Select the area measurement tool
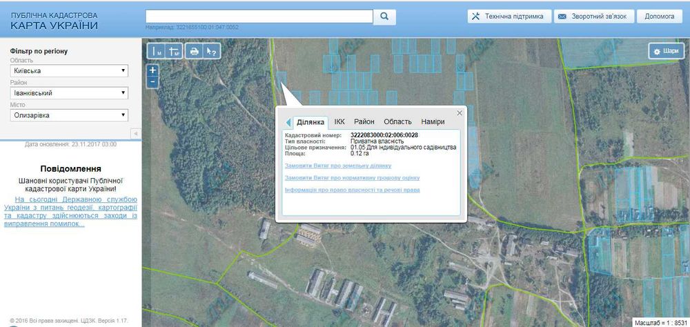 (x=174, y=51)
